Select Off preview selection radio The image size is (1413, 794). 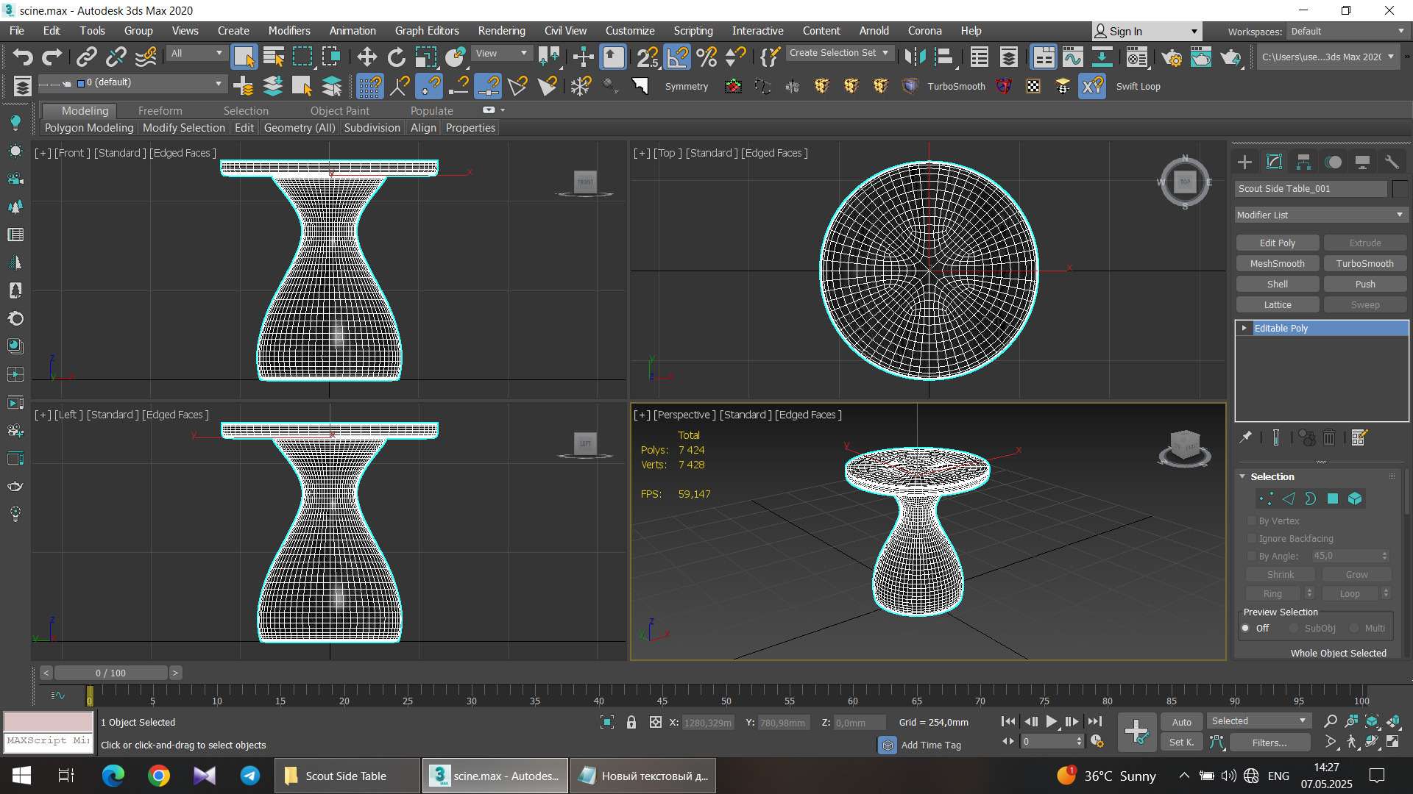point(1245,628)
